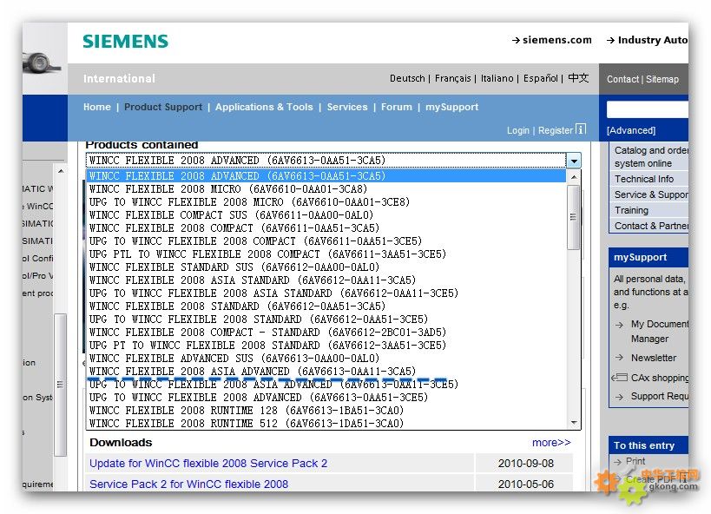Click the left panel scroll-up arrow
Image resolution: width=711 pixels, height=514 pixels.
coord(60,171)
